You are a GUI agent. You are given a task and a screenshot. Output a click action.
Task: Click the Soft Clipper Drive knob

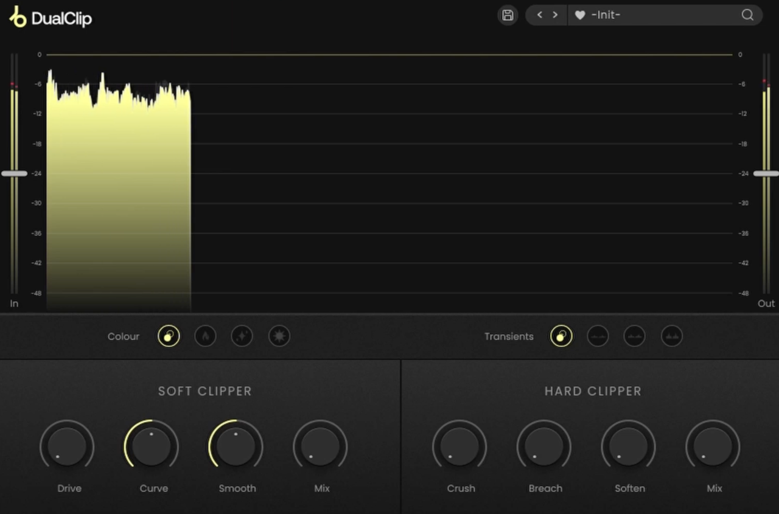(x=67, y=446)
